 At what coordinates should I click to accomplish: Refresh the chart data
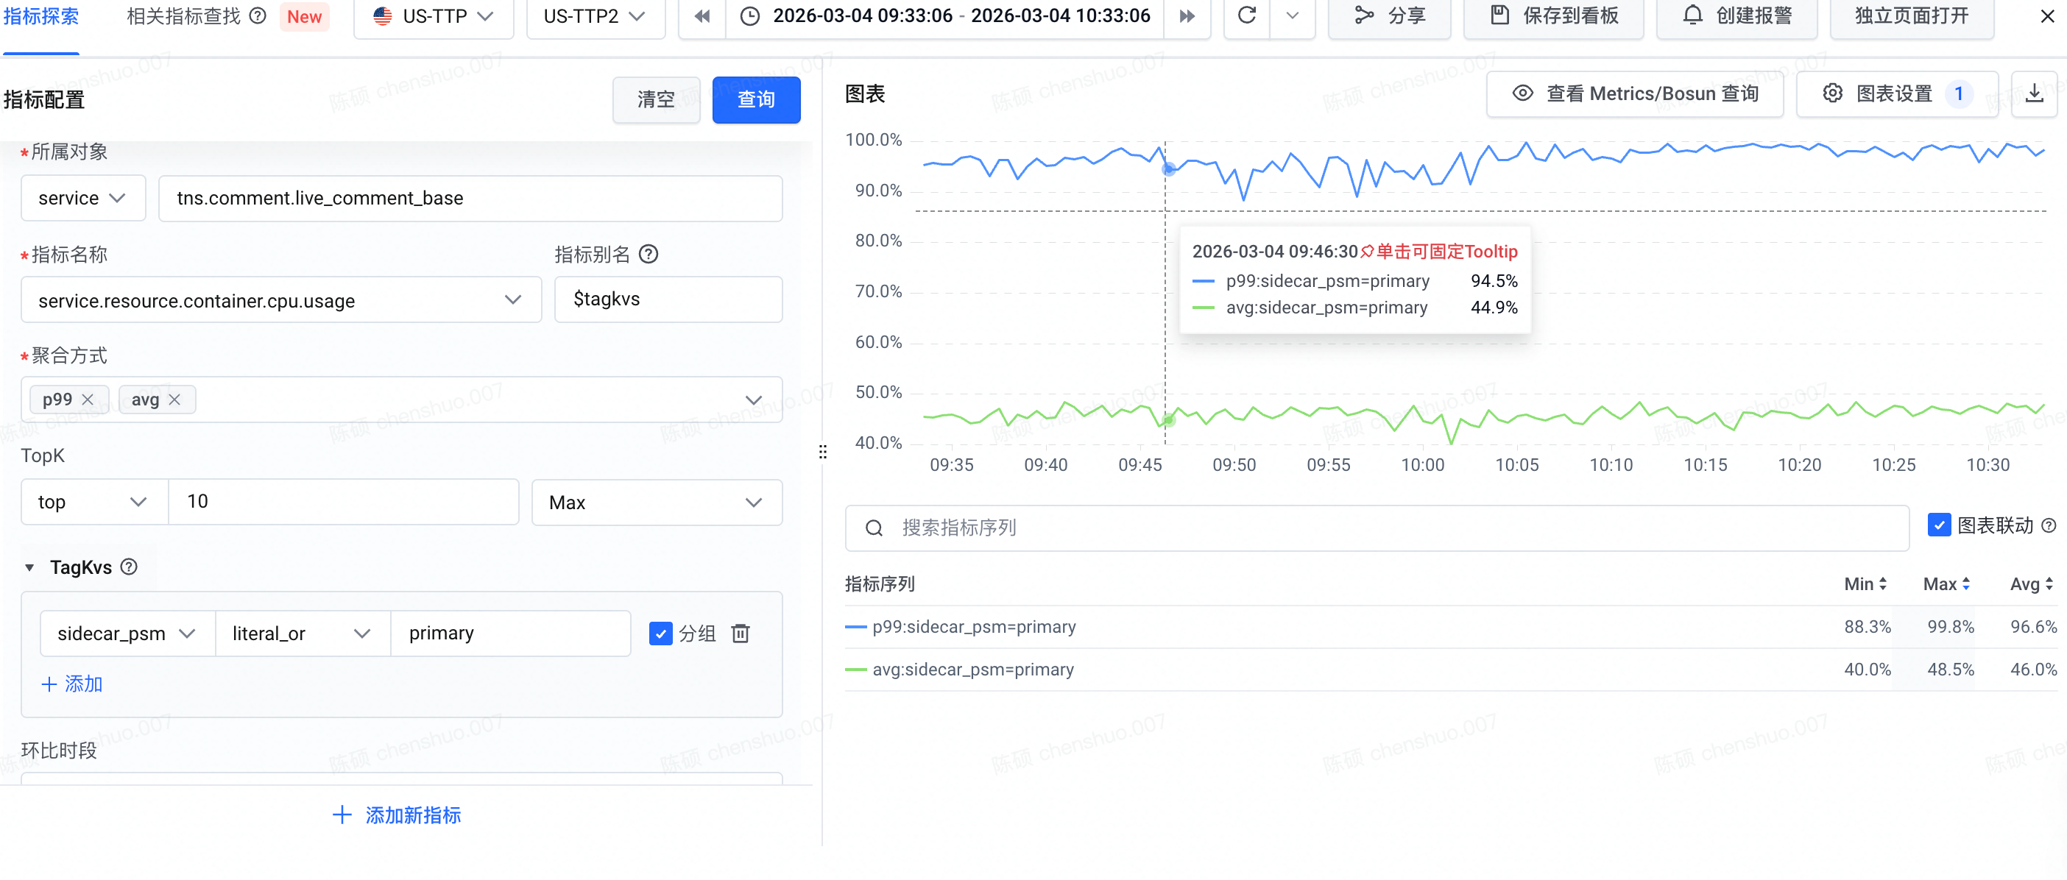[1246, 16]
